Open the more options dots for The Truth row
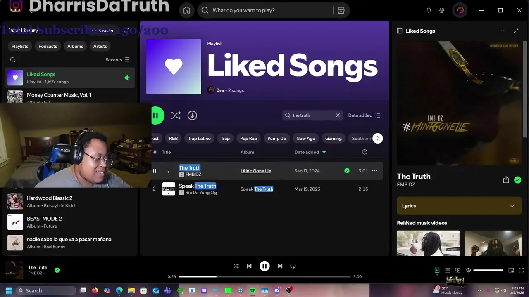The height and width of the screenshot is (297, 529). [x=374, y=171]
